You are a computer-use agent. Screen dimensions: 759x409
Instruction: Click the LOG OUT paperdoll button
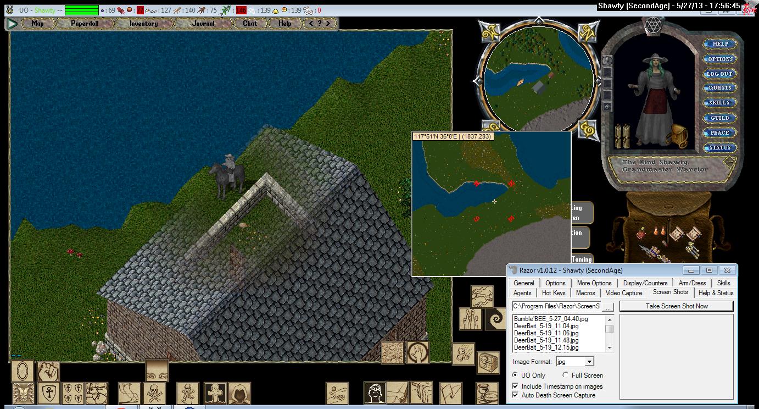click(719, 74)
